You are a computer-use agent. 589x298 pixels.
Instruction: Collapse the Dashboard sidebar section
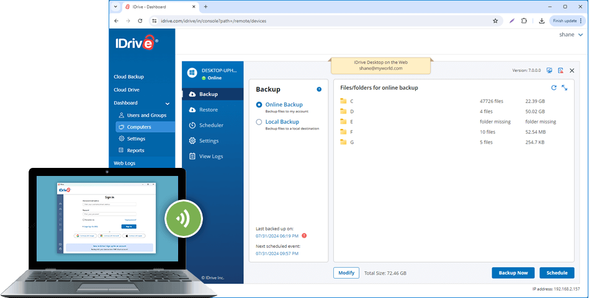click(x=167, y=103)
